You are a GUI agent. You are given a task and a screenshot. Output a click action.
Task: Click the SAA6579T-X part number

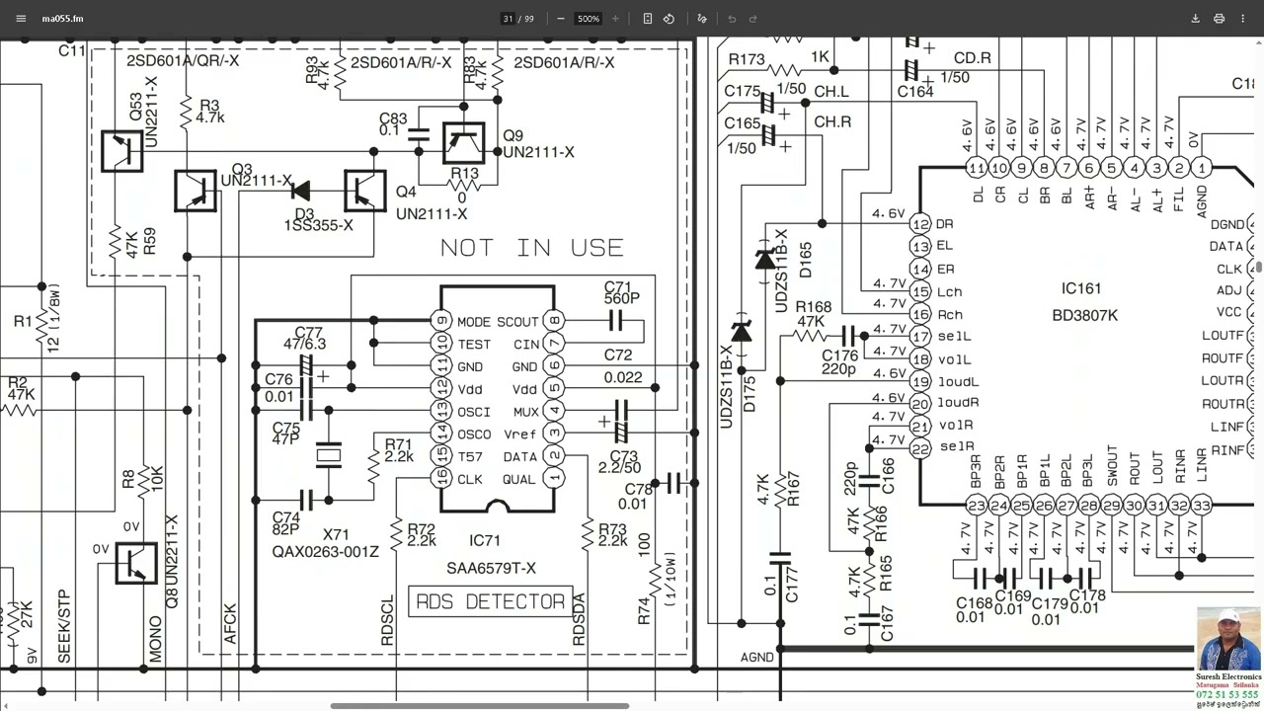[x=491, y=568]
